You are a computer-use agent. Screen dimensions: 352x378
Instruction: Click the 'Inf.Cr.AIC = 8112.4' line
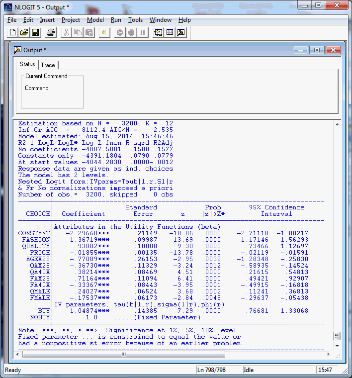tap(95, 130)
